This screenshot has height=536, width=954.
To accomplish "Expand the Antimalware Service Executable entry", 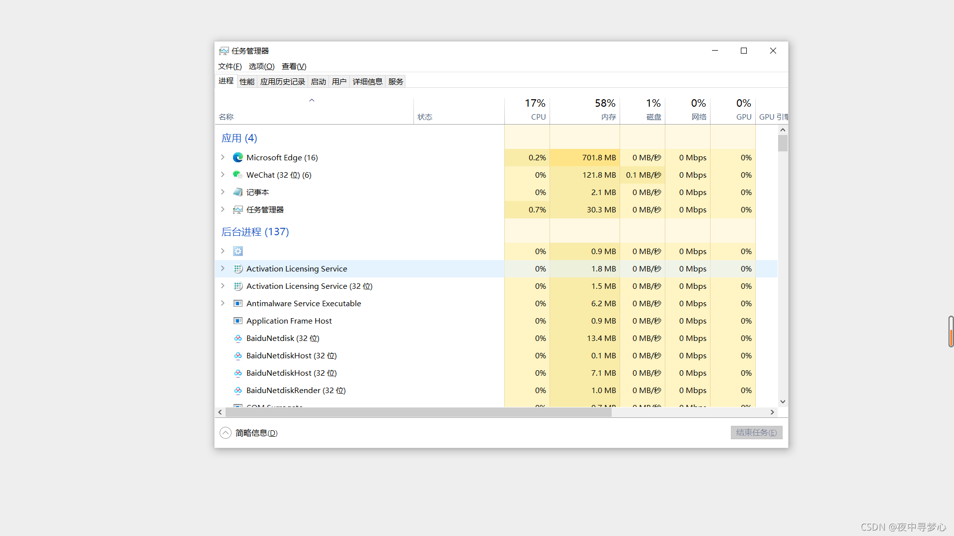I will pos(223,303).
